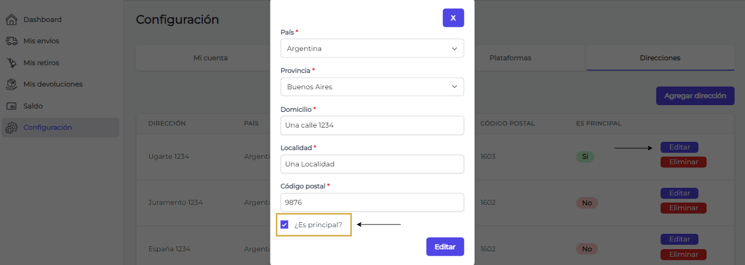The image size is (745, 265).
Task: Open the País dropdown showing Argentina
Action: pyautogui.click(x=372, y=48)
